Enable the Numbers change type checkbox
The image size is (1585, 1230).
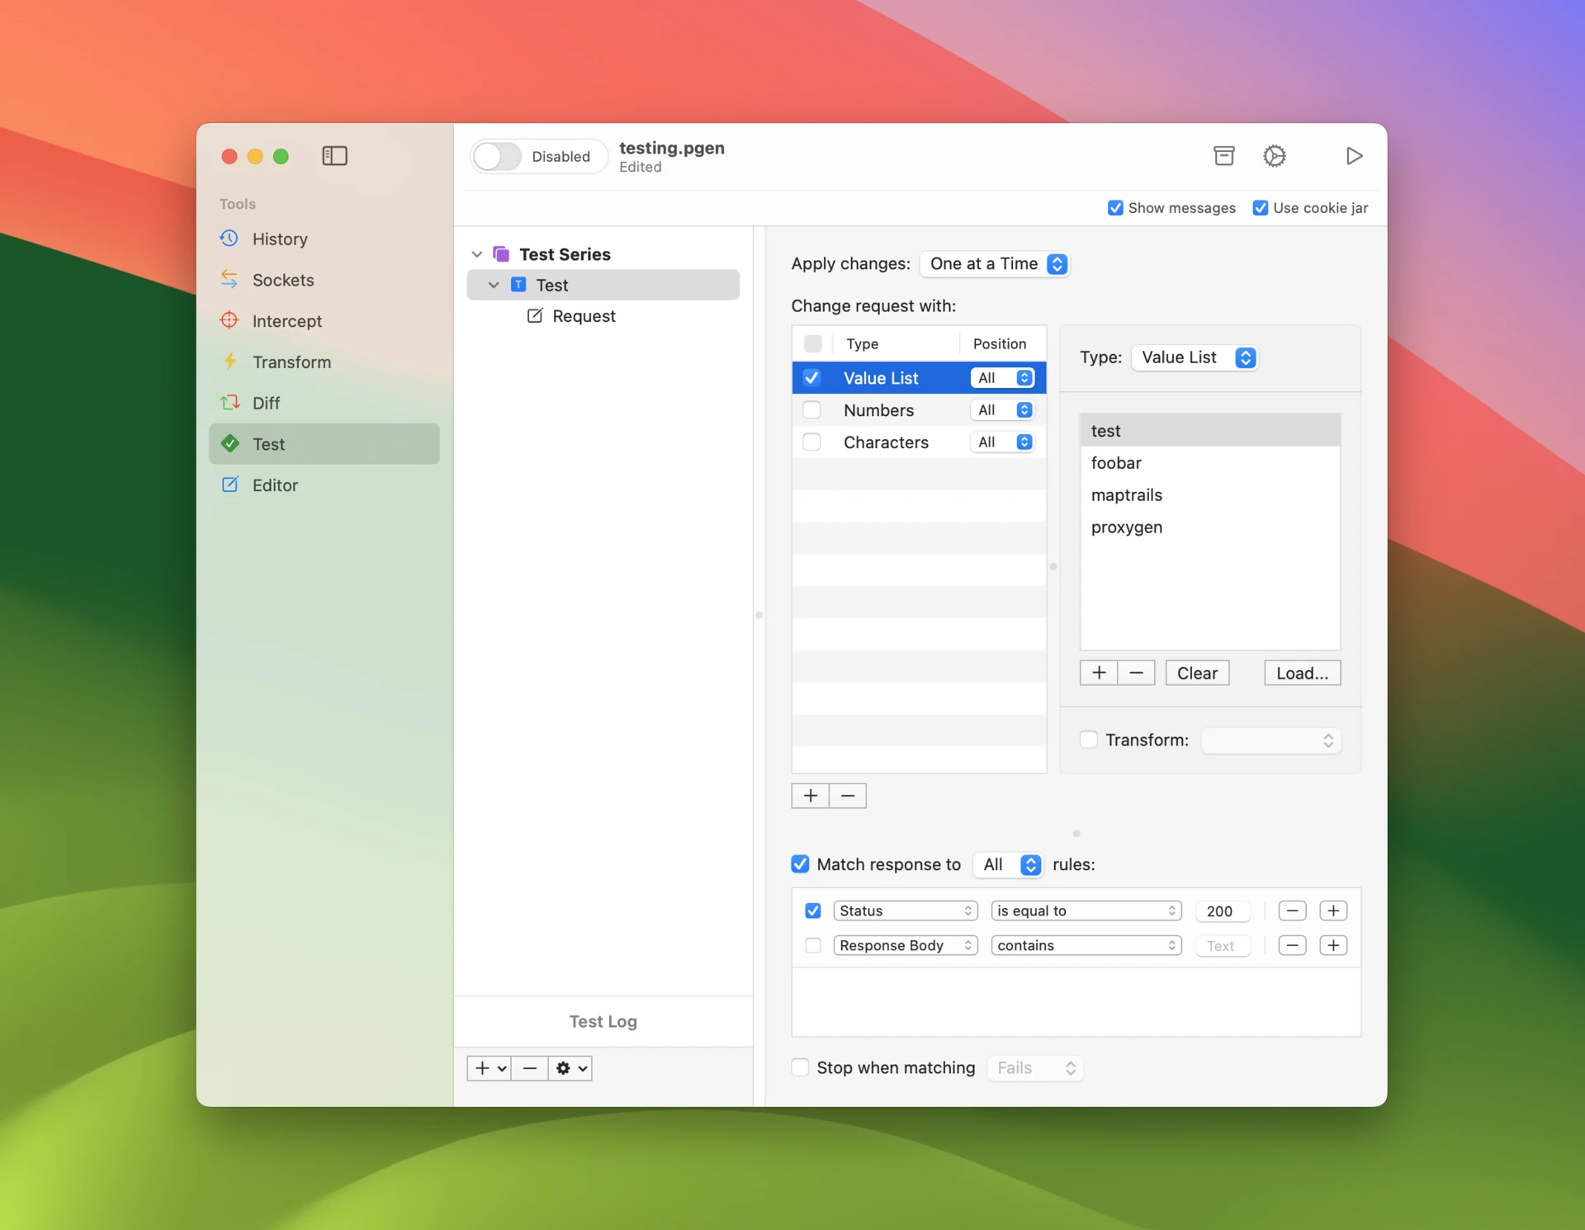tap(811, 410)
